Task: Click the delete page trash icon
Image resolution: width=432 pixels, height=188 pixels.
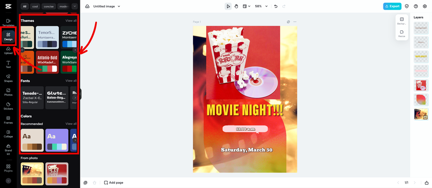Action: point(94,183)
